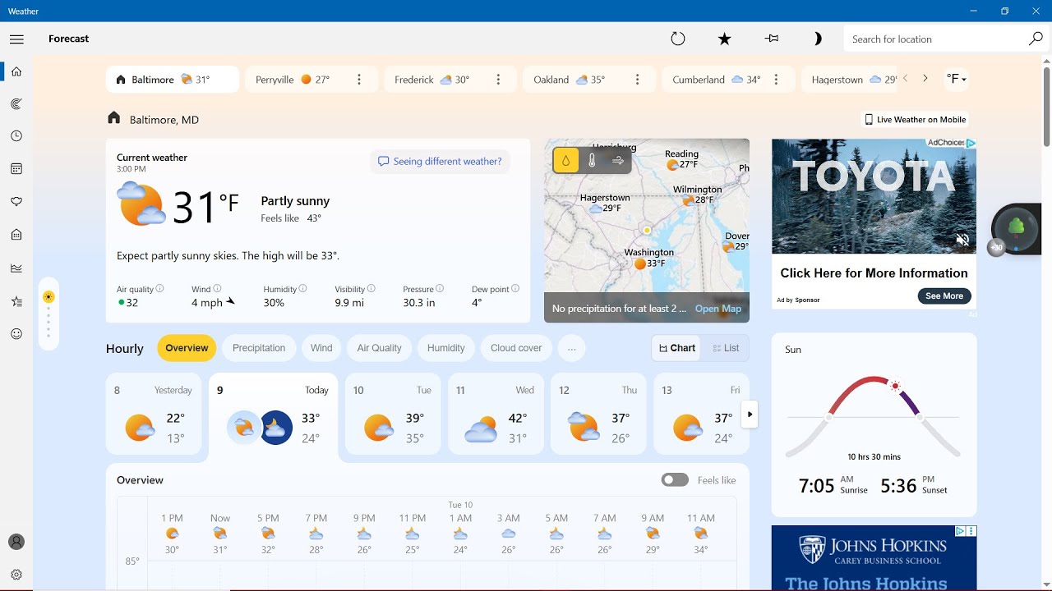Show air quality info tooltip icon
This screenshot has width=1052, height=591.
pos(159,288)
